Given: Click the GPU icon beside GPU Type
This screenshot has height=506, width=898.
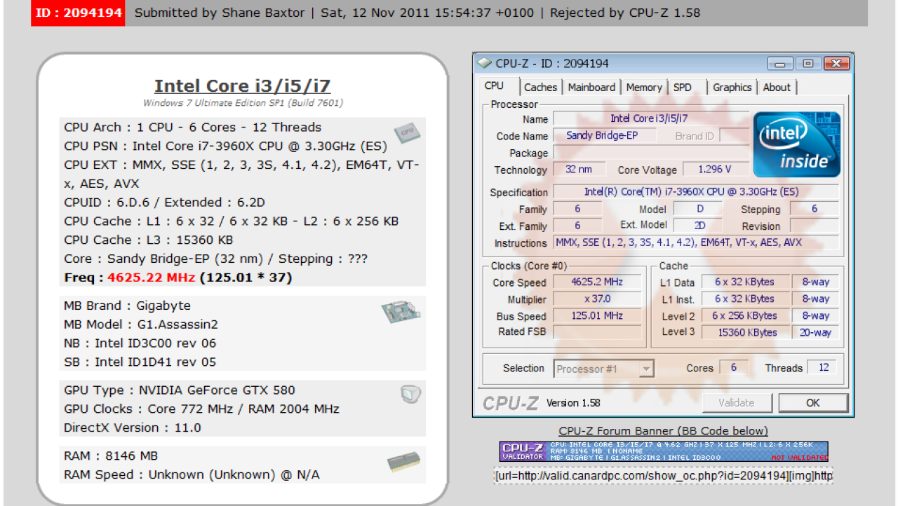Looking at the screenshot, I should pyautogui.click(x=410, y=395).
